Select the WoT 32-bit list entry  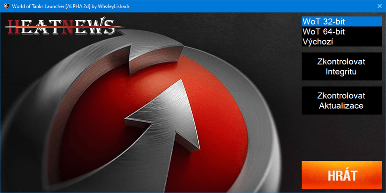[x=342, y=22]
